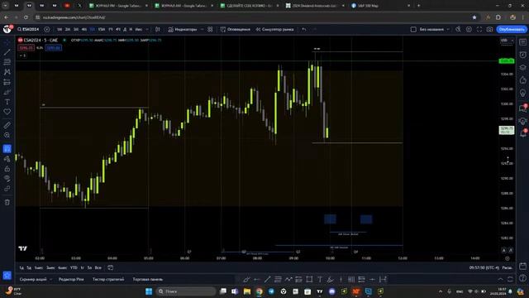Click the Индикаторы button
Image resolution: width=529 pixels, height=298 pixels.
tap(183, 30)
